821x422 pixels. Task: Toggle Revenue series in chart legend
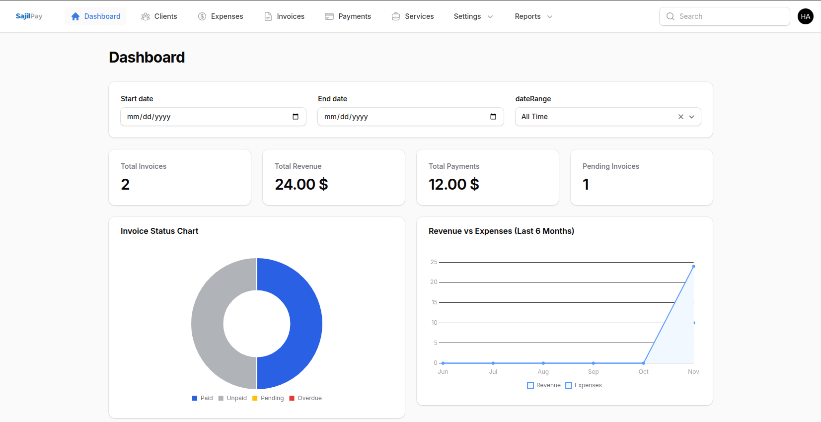click(544, 385)
